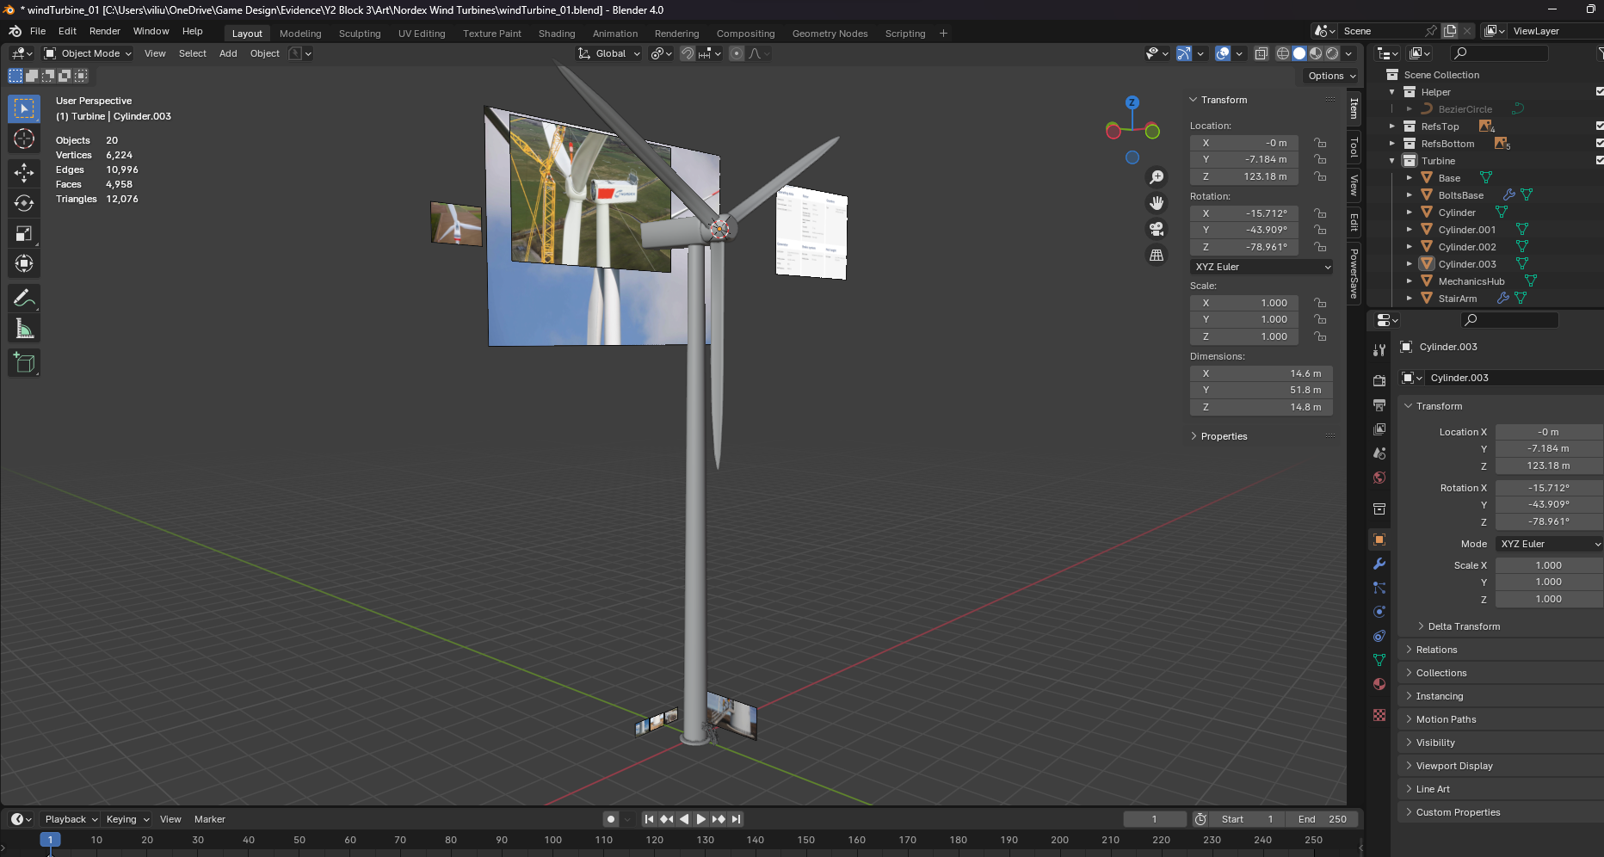
Task: Activate the Annotate pencil tool
Action: [x=24, y=299]
